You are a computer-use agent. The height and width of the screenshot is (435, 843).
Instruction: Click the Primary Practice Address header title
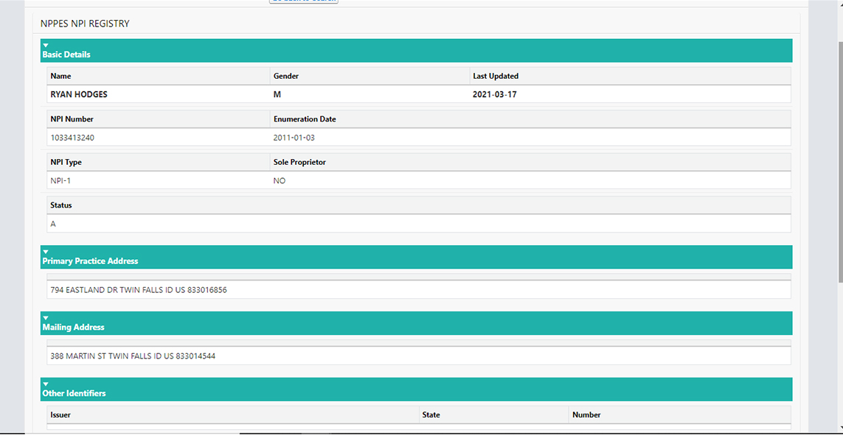(90, 261)
